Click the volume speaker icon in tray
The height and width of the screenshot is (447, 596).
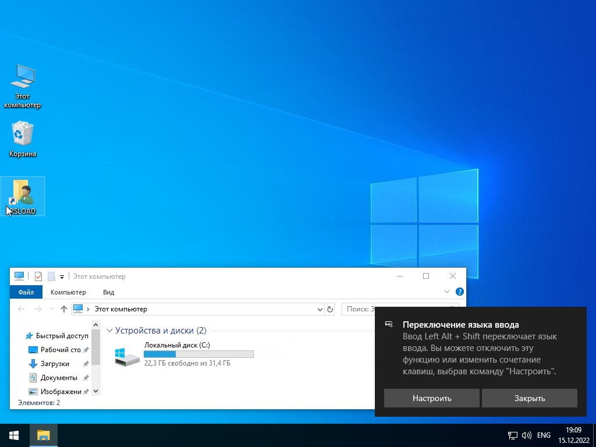tap(527, 435)
